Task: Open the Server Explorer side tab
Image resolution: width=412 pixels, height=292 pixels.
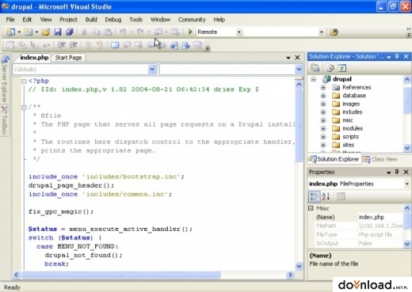Action: pyautogui.click(x=5, y=78)
